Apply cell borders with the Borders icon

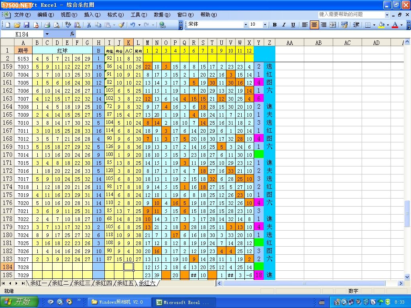click(368, 25)
